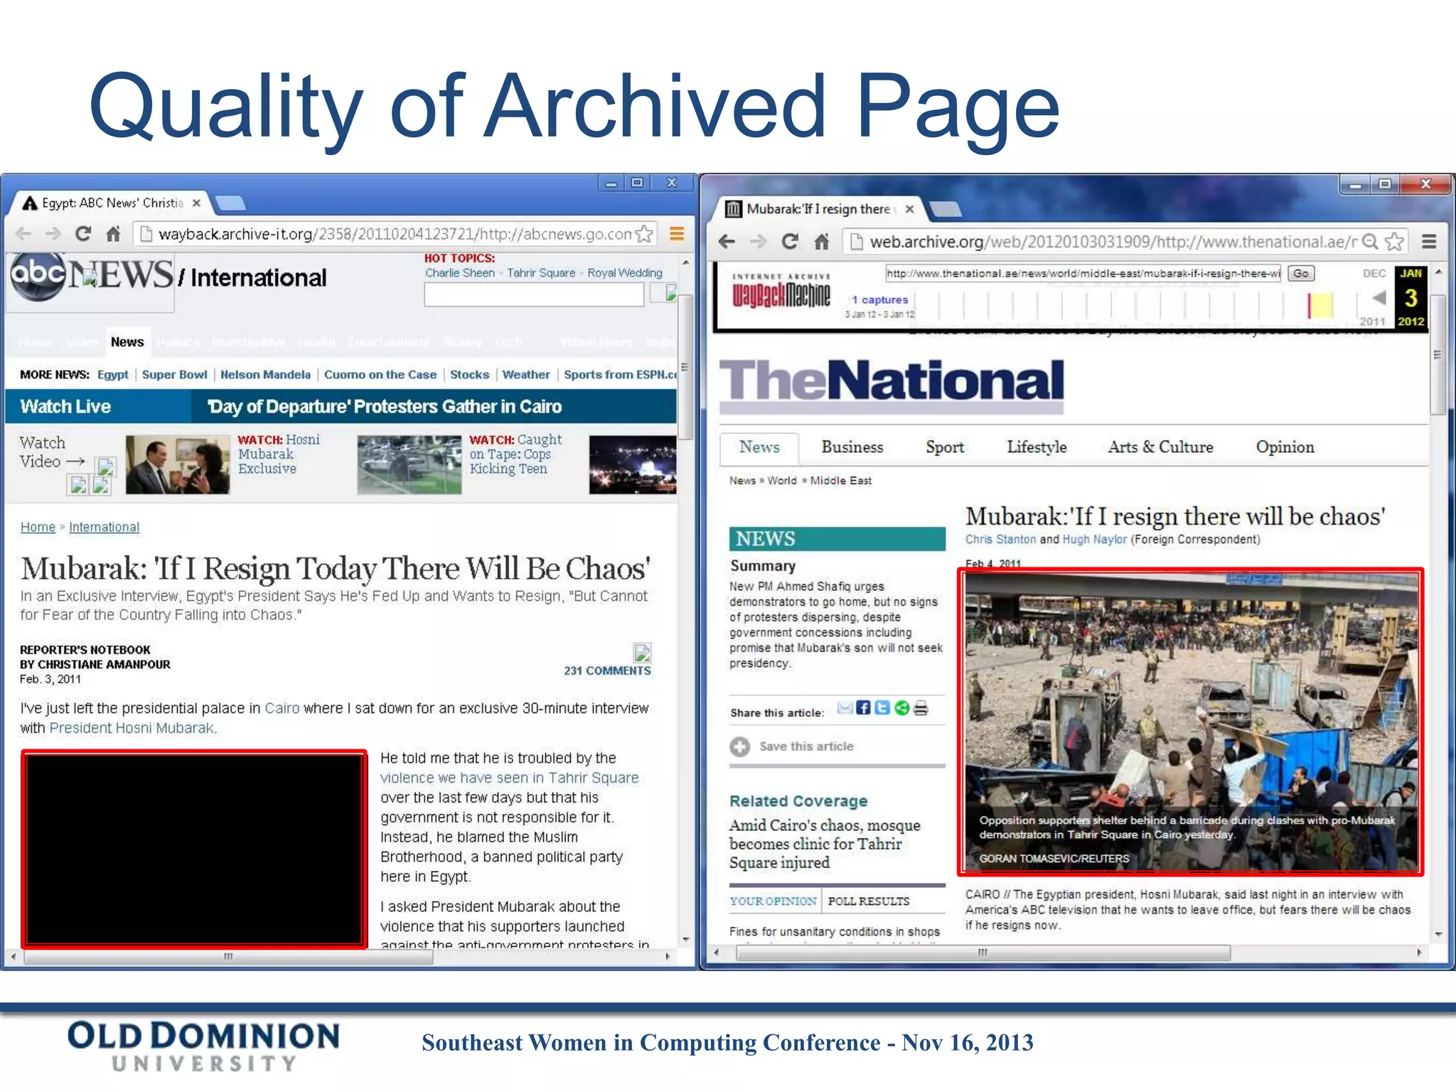
Task: Share article on Twitter icon
Action: click(882, 707)
